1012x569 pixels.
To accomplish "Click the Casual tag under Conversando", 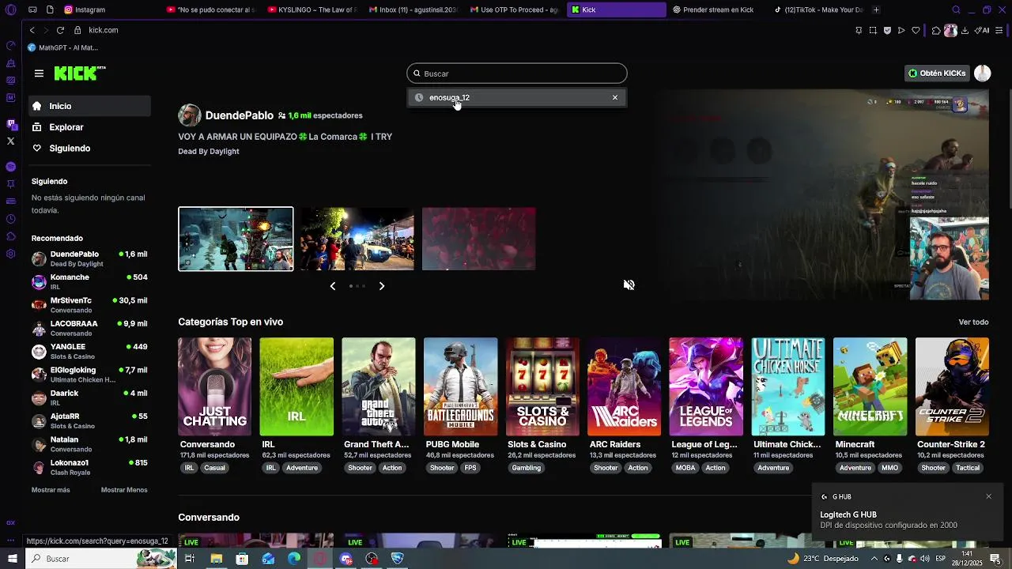I will (214, 468).
